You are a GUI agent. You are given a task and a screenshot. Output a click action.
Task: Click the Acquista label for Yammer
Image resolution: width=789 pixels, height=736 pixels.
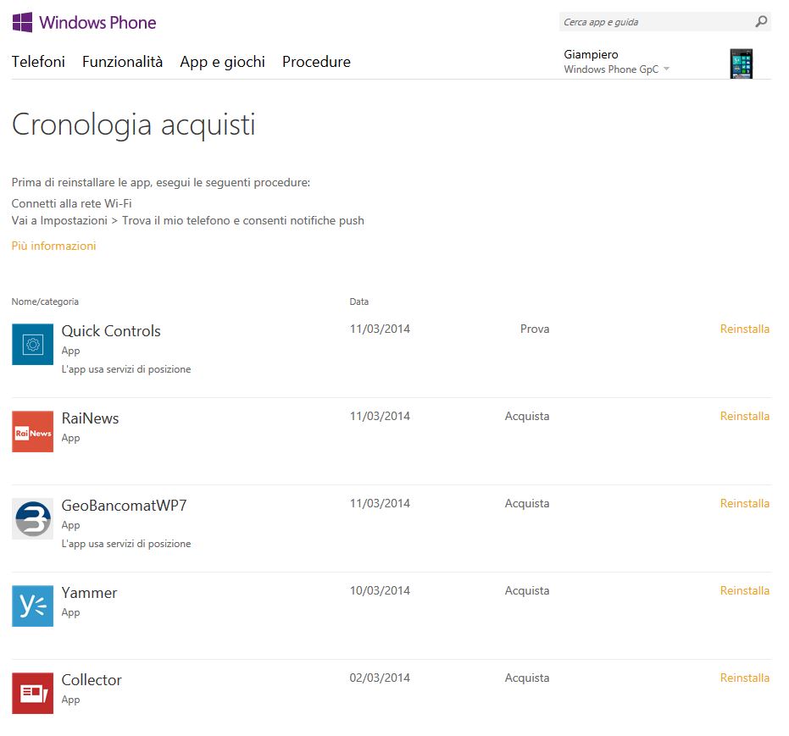pyautogui.click(x=527, y=590)
